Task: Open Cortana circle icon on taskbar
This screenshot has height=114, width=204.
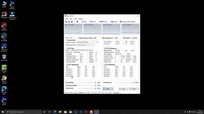Action: pyautogui.click(x=44, y=112)
